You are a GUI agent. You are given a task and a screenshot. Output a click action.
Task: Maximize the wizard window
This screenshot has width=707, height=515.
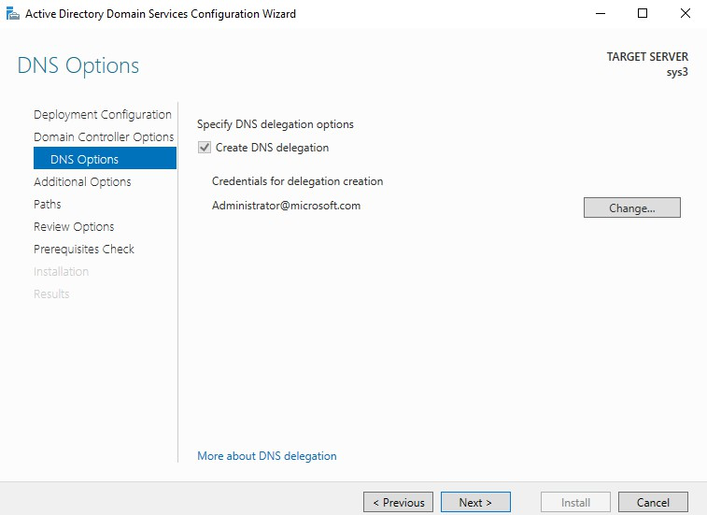[x=643, y=13]
